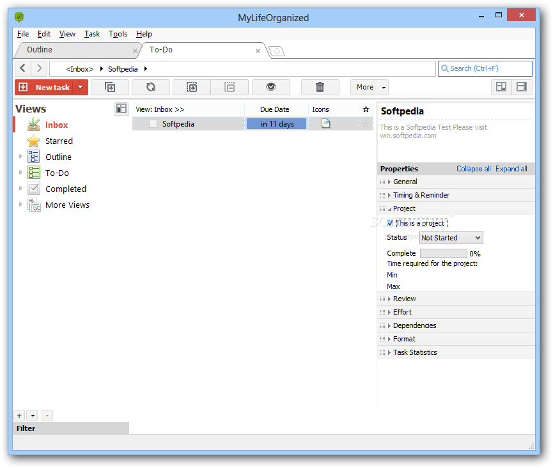
Task: Open the Task menu
Action: tap(92, 34)
